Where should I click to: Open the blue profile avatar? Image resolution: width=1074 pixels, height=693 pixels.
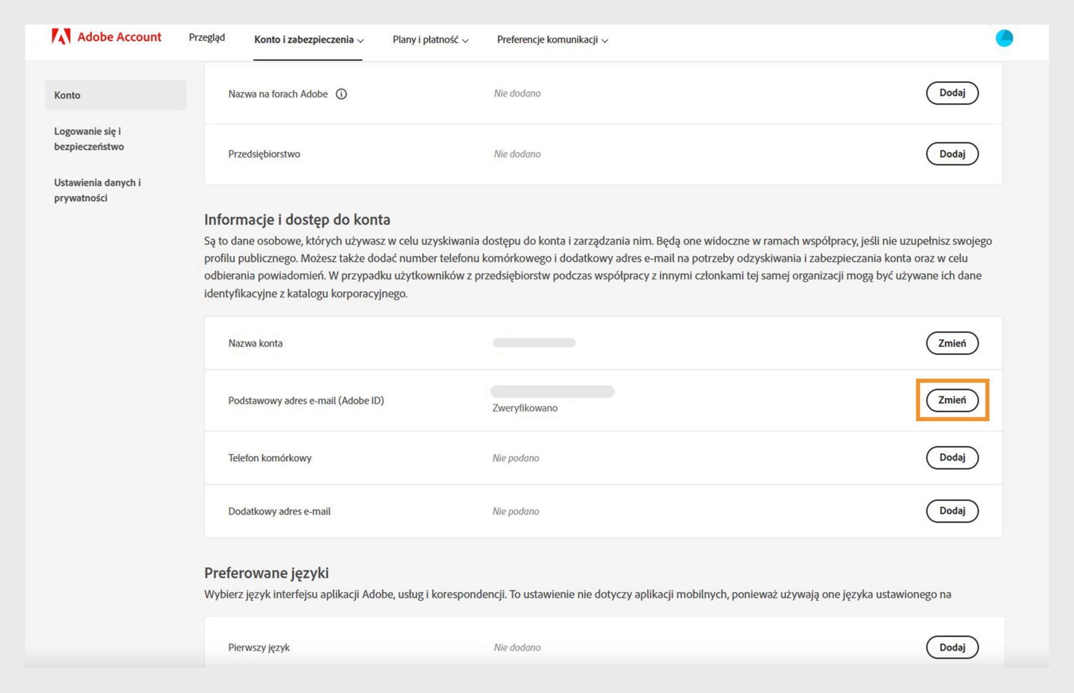1004,38
